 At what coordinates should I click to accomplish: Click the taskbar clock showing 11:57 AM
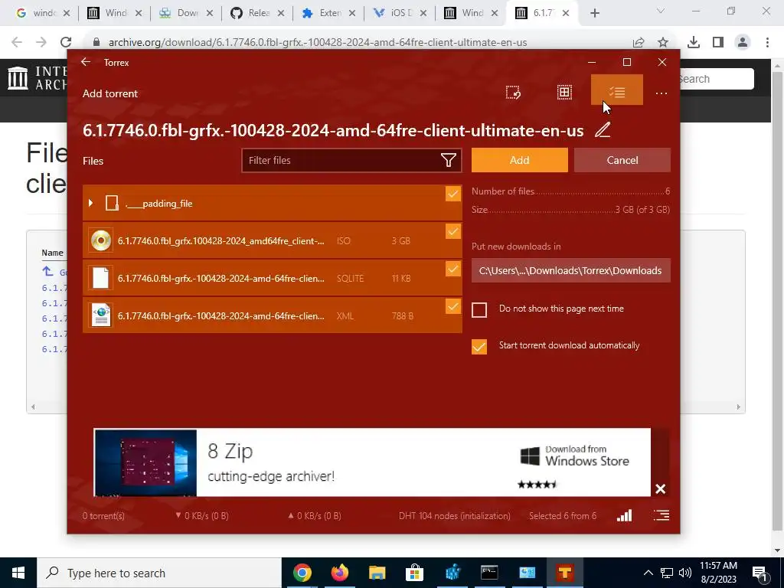[x=718, y=573]
